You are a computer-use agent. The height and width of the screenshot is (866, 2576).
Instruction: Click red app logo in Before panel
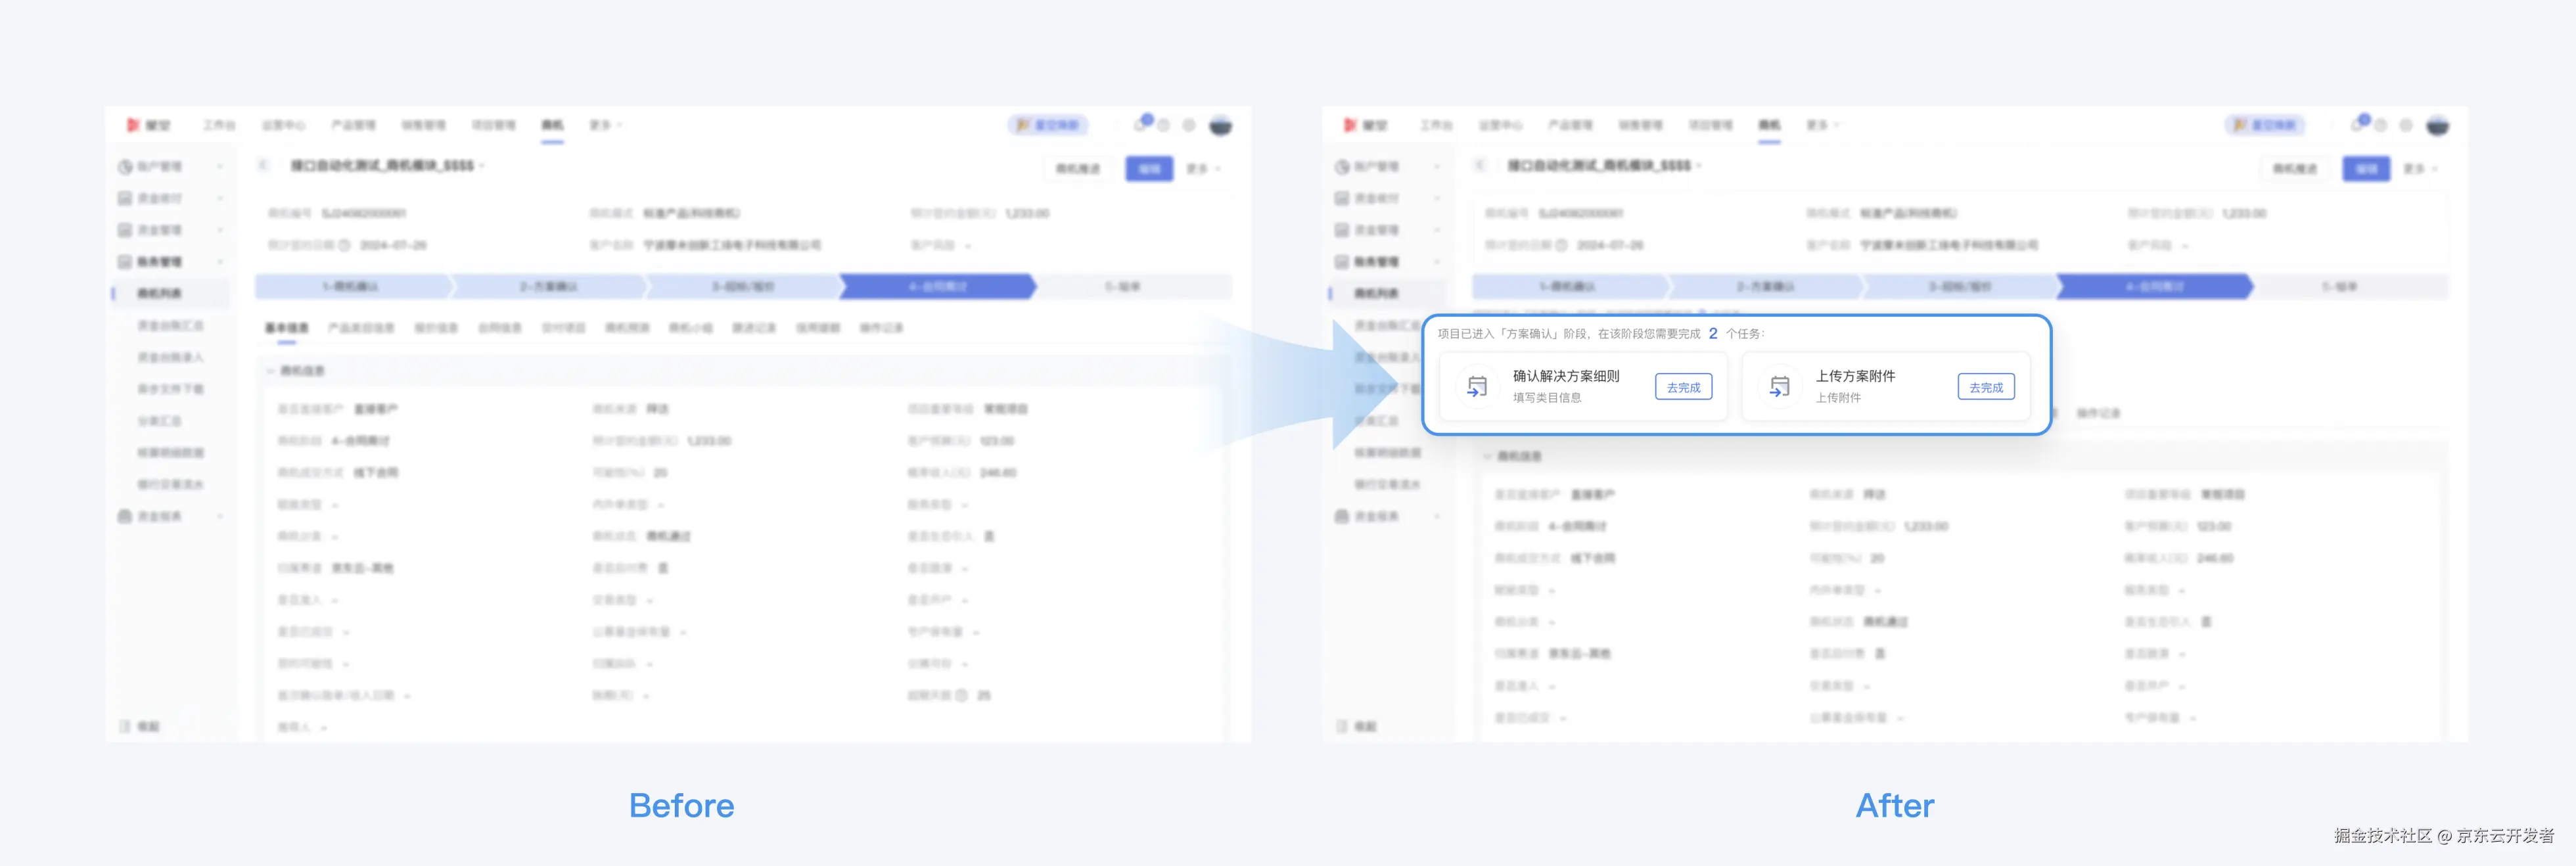(133, 125)
